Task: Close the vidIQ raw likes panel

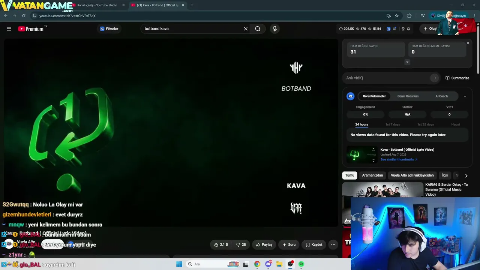Action: tap(468, 43)
